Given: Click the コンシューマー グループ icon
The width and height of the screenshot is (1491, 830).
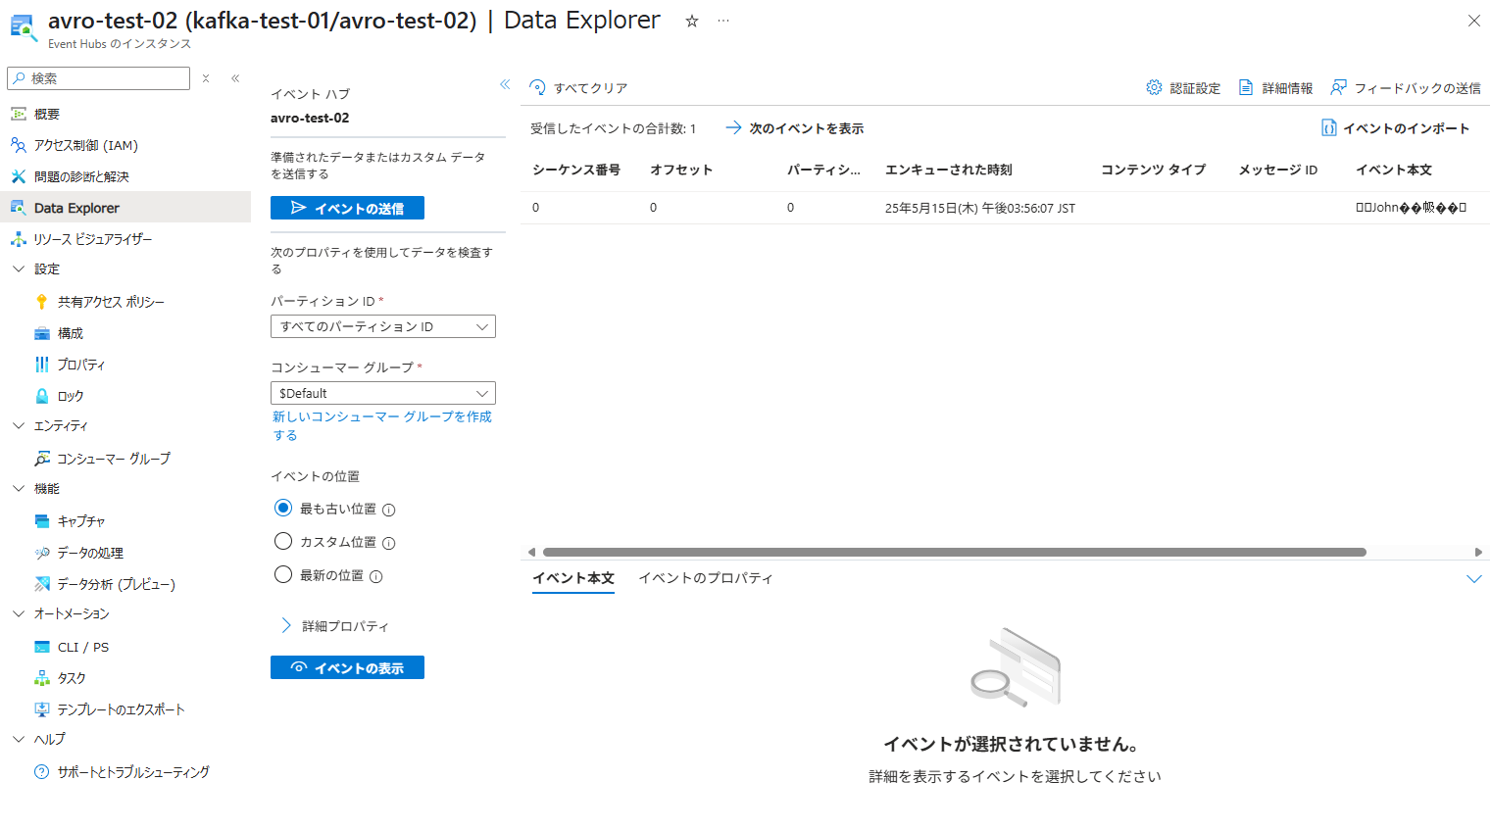Looking at the screenshot, I should (41, 459).
